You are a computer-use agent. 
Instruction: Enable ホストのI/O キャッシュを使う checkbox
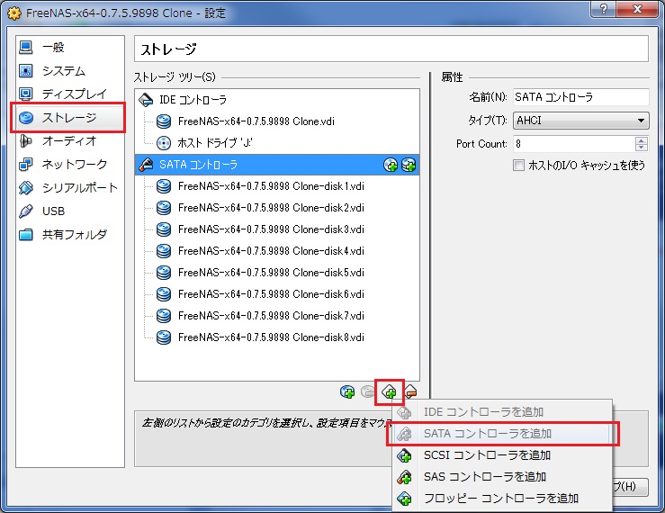518,165
